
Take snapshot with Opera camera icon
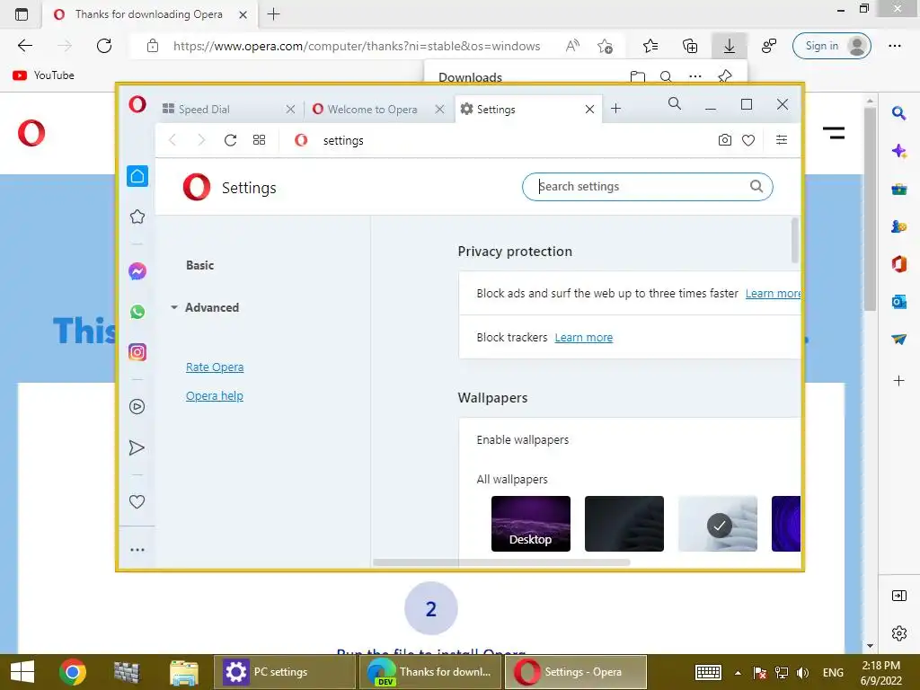pos(725,139)
